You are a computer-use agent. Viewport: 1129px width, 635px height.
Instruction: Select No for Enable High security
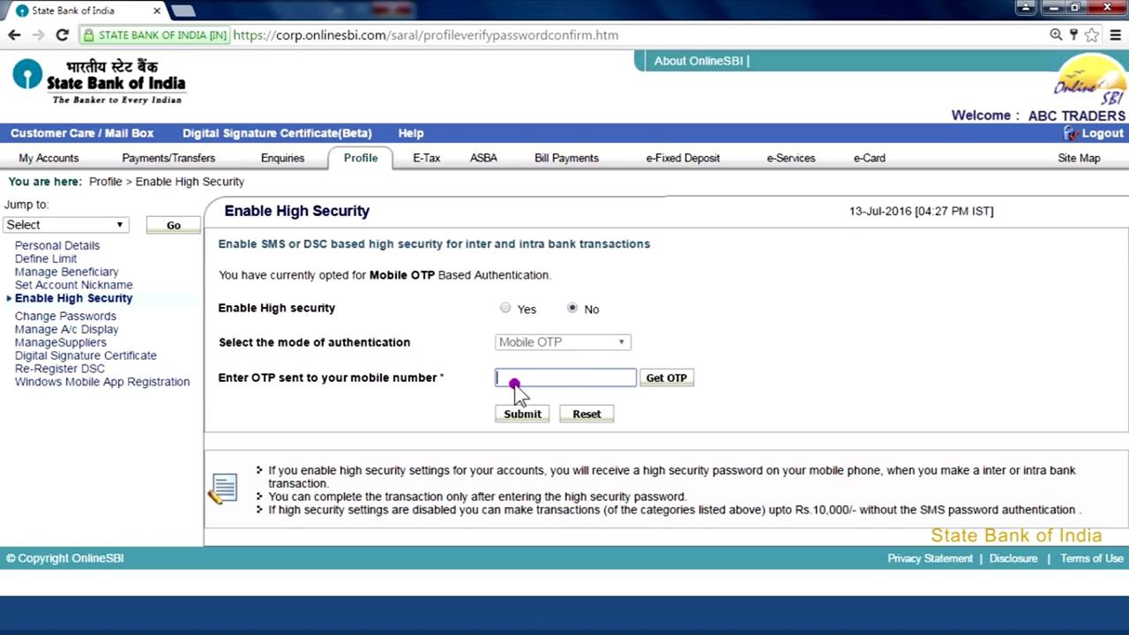(572, 308)
